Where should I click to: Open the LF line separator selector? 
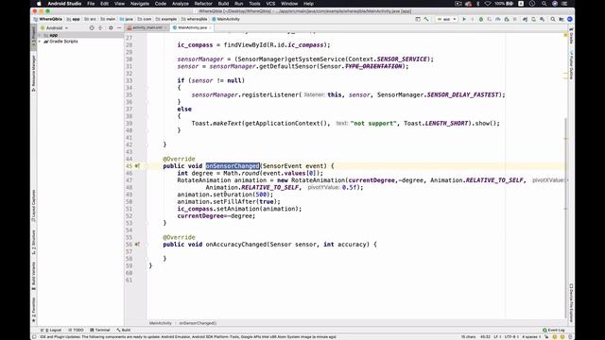[x=497, y=336]
